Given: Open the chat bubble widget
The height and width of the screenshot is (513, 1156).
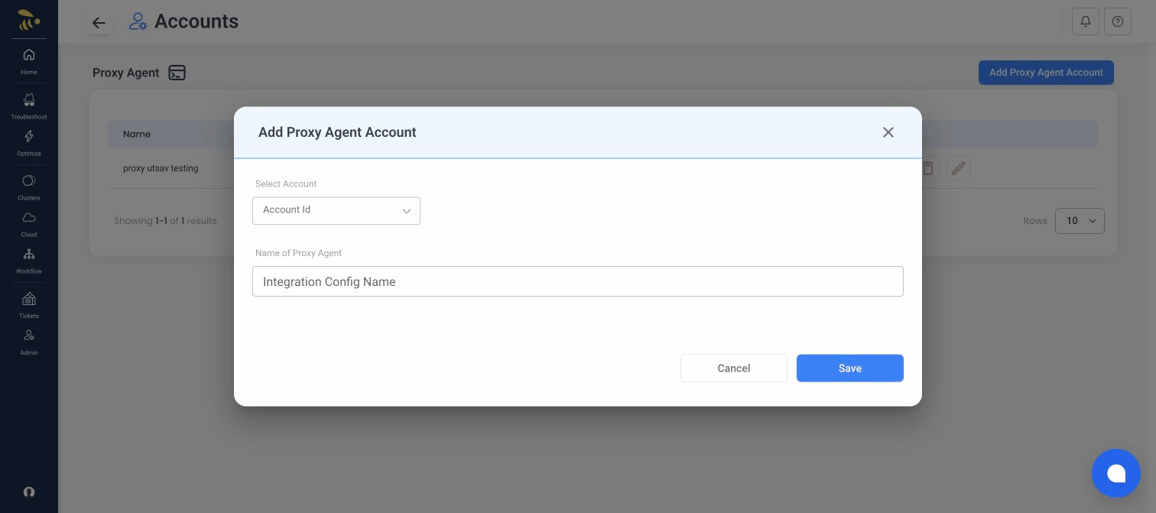Looking at the screenshot, I should (x=1116, y=473).
